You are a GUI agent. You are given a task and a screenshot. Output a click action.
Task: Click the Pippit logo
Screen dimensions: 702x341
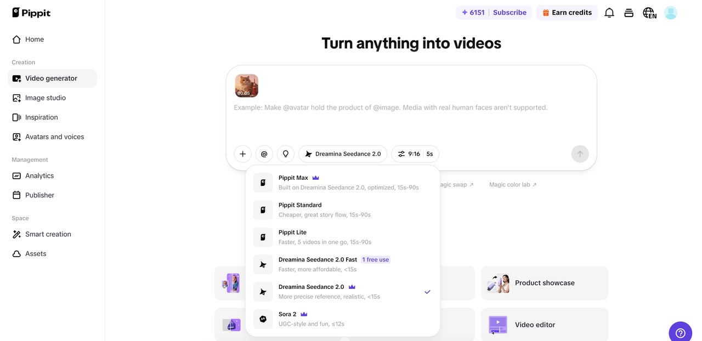pyautogui.click(x=31, y=13)
